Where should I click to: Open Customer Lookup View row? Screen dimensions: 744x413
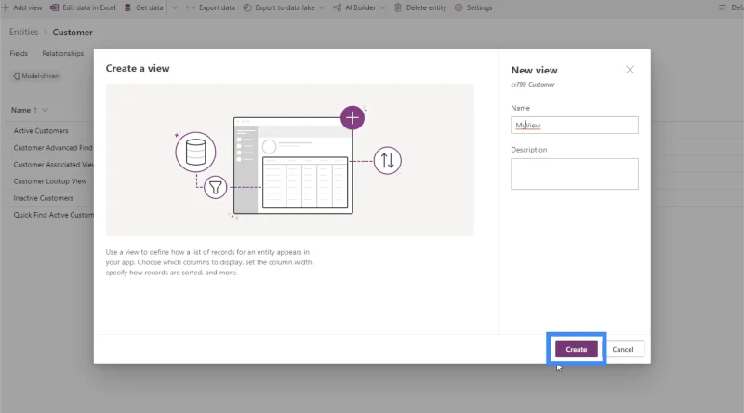point(50,181)
